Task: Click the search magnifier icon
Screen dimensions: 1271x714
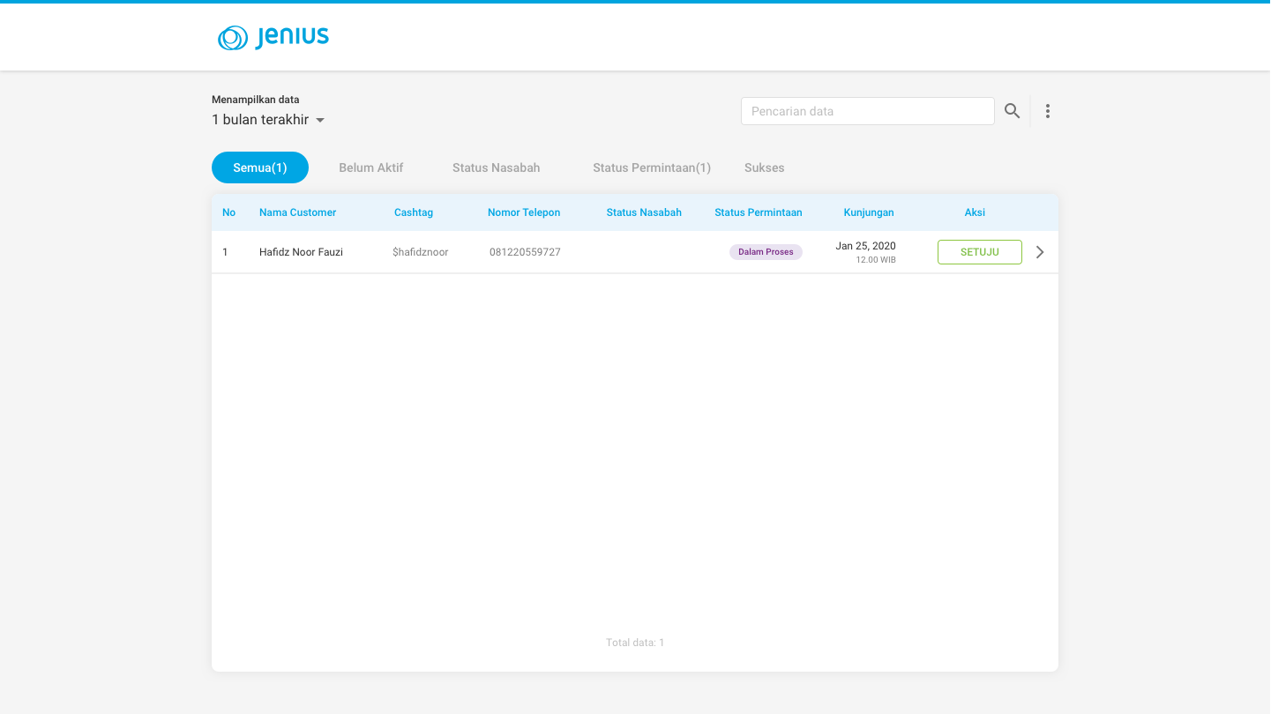Action: 1012,111
